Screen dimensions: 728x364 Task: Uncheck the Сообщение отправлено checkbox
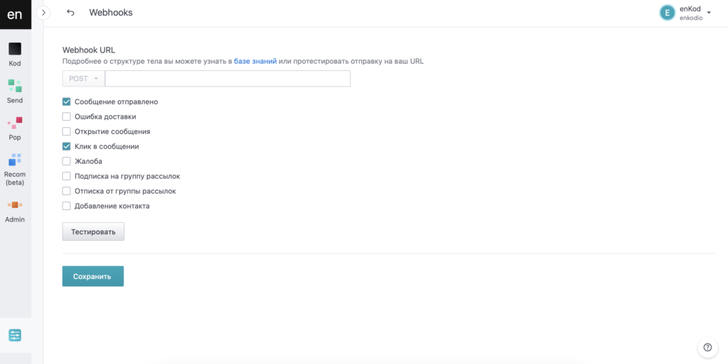point(67,101)
